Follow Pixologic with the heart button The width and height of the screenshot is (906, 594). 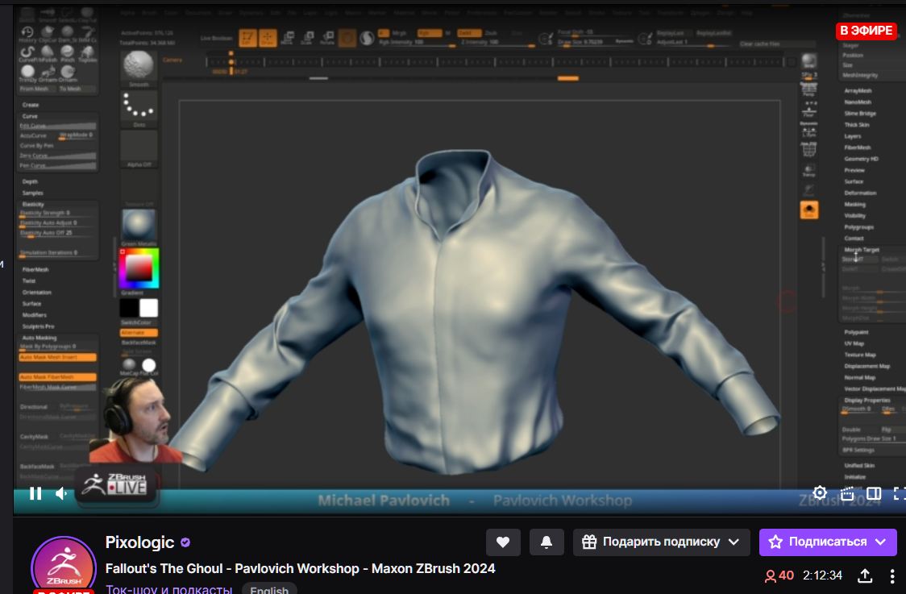point(503,542)
